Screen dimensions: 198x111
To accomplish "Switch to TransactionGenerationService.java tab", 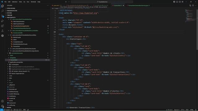I will [138, 6].
